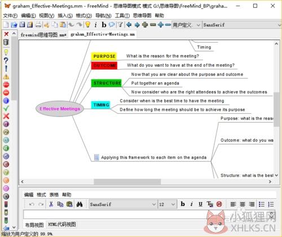Open the 导航(N) menu

(103, 15)
